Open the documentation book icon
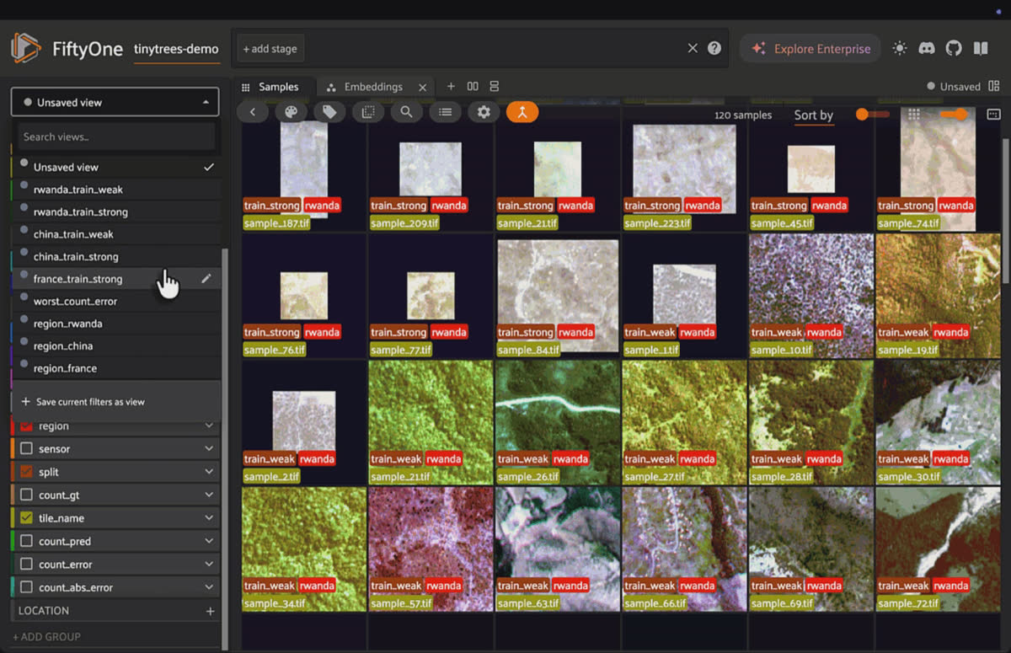The image size is (1011, 653). 981,48
